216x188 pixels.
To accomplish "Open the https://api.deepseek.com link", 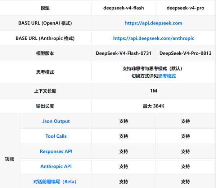I will (154, 23).
